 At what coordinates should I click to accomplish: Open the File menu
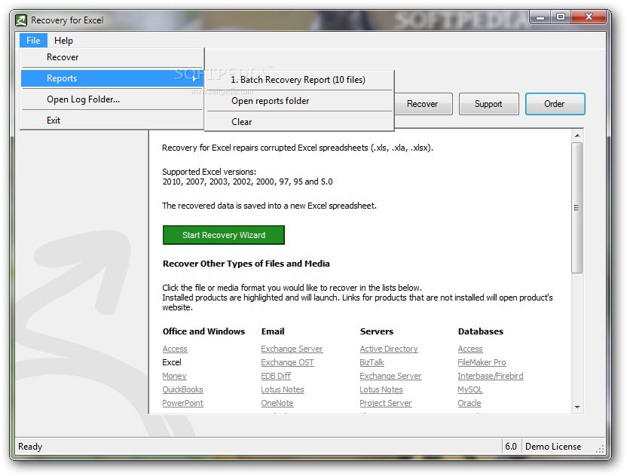[x=33, y=41]
